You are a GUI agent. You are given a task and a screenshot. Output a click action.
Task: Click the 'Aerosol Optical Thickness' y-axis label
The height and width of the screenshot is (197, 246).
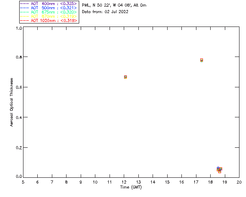[12, 102]
